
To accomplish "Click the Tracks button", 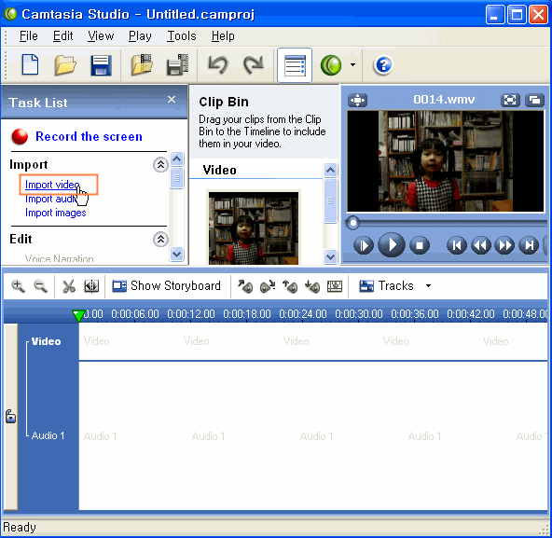I will tap(386, 286).
